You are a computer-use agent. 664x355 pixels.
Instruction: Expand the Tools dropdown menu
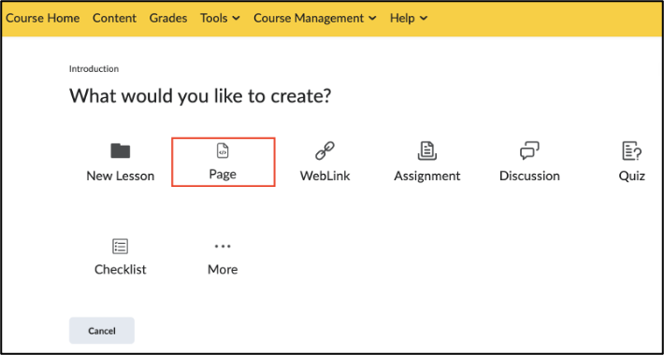pyautogui.click(x=220, y=18)
